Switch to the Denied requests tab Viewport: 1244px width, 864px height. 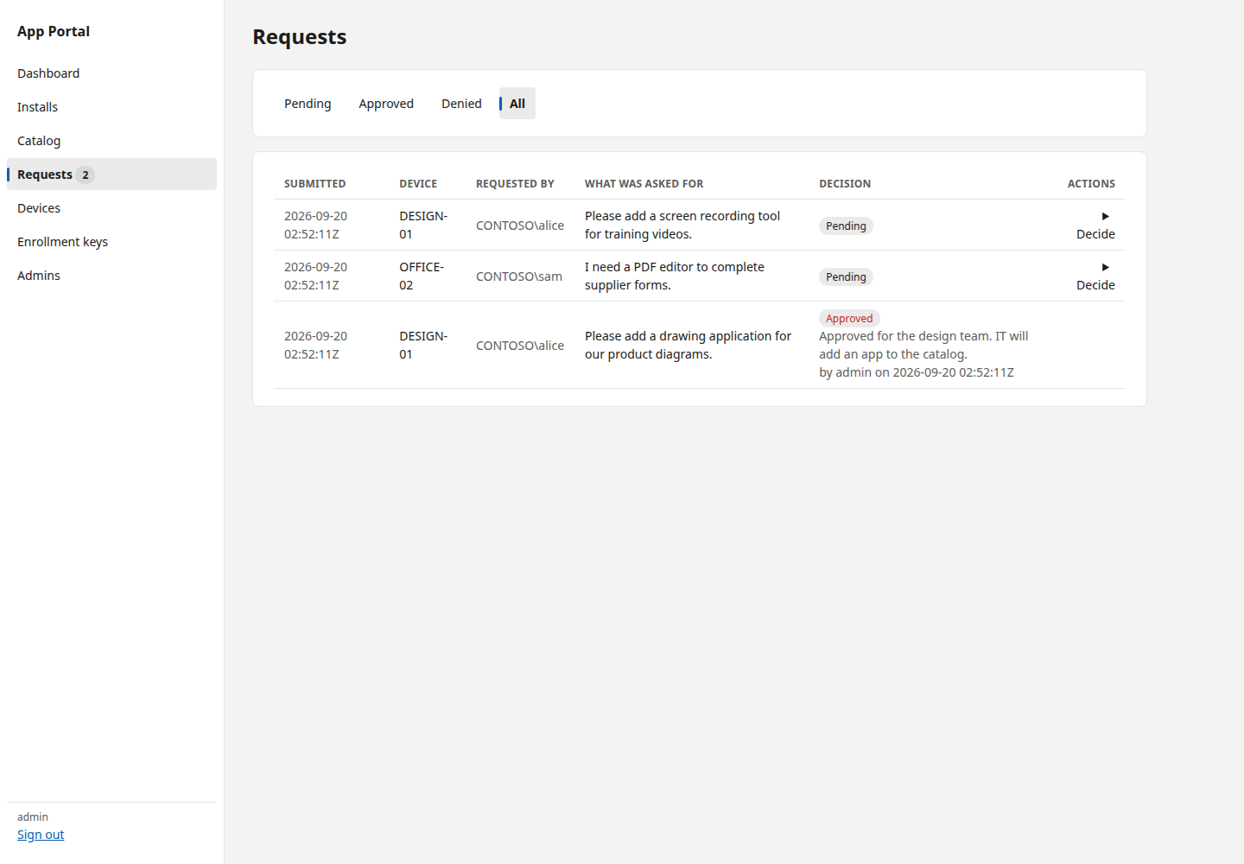click(x=461, y=104)
